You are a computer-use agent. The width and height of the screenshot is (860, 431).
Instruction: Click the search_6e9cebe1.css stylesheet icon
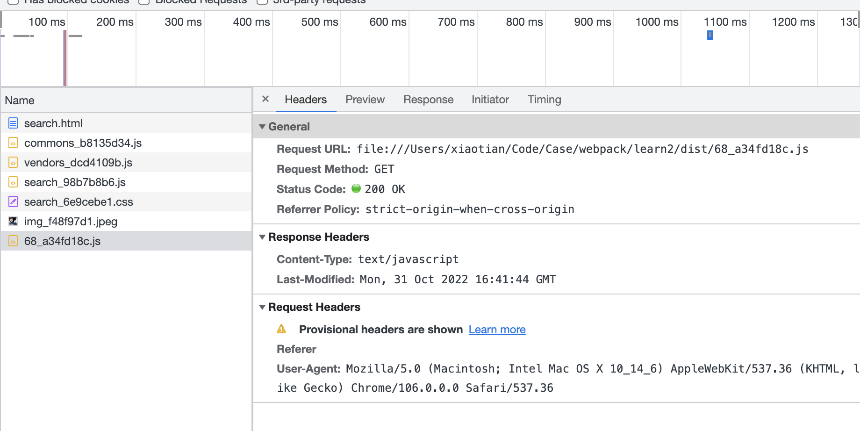13,202
